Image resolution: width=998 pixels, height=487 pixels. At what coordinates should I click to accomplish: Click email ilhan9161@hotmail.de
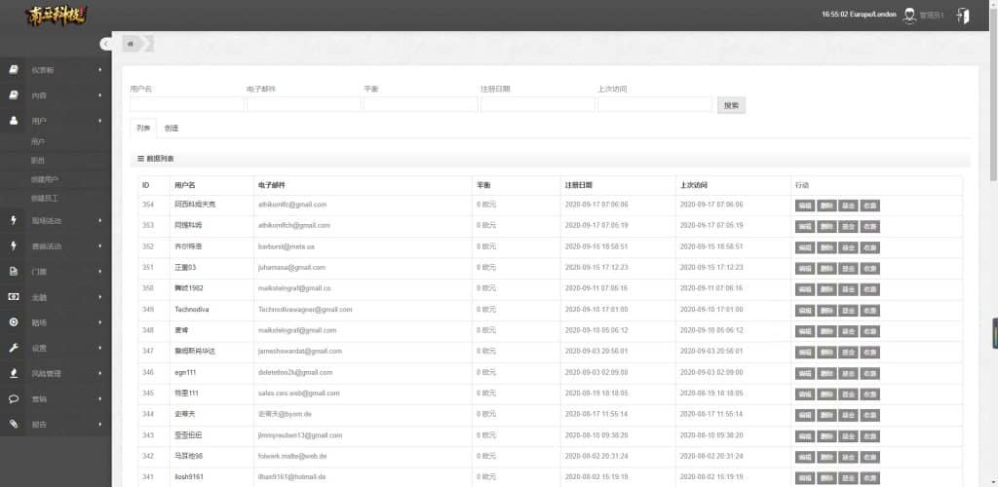(x=294, y=477)
